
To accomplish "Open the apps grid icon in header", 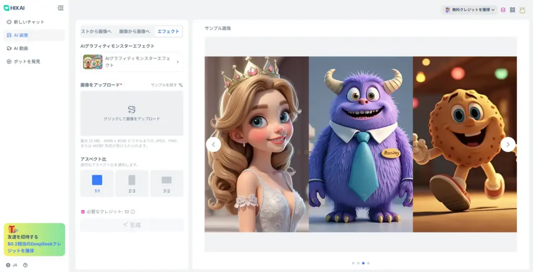I will tap(512, 10).
